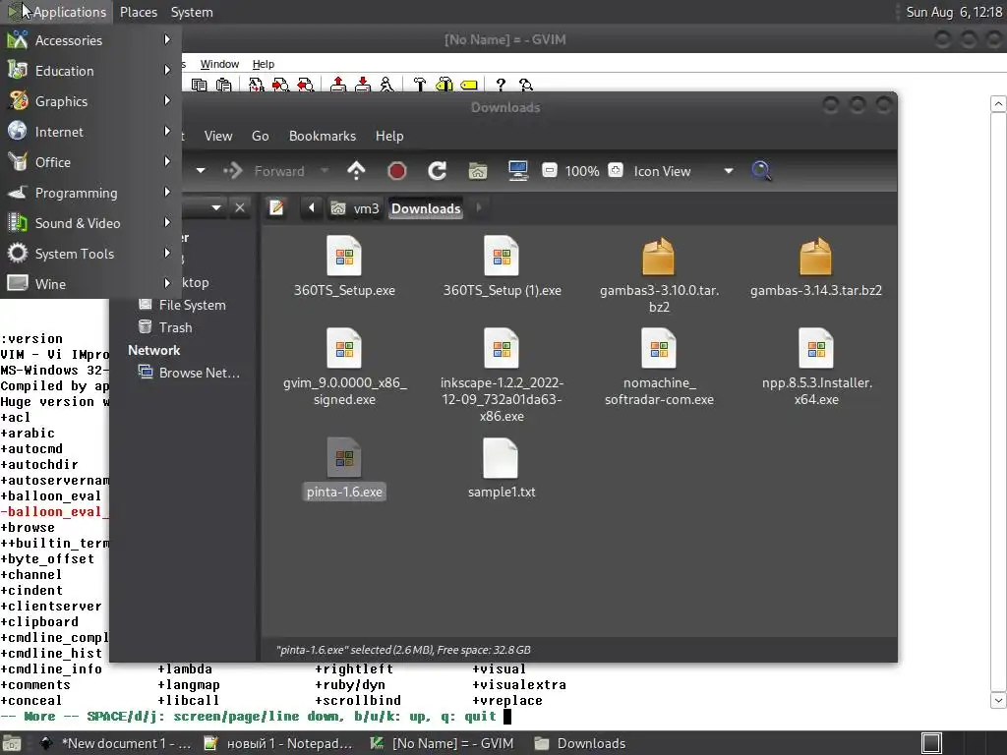Open Window menu in GVIM
This screenshot has height=755, width=1007.
(x=219, y=64)
